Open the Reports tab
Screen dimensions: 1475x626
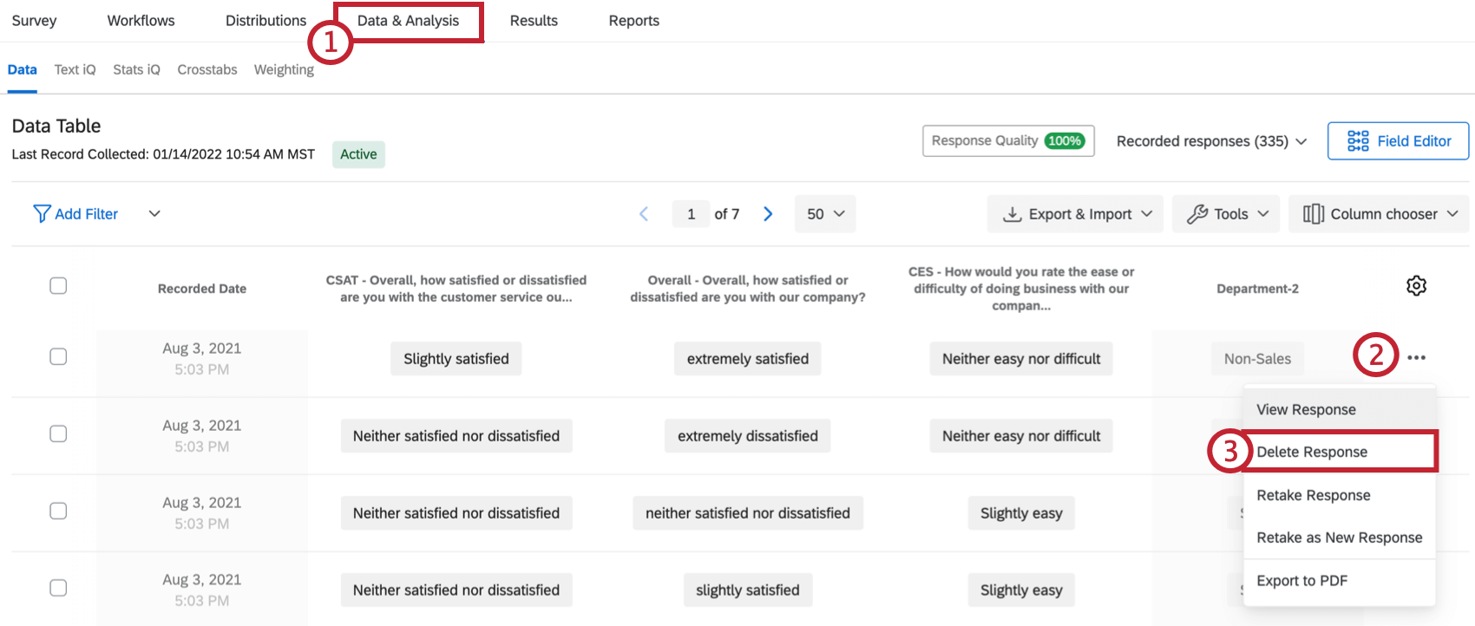(633, 21)
